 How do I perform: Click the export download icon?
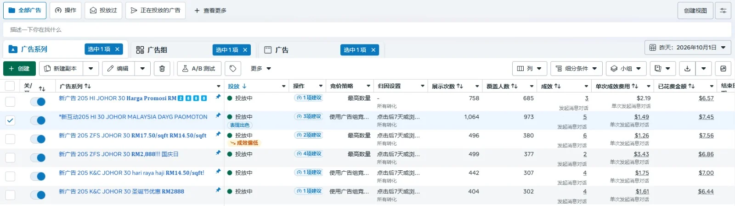click(687, 69)
